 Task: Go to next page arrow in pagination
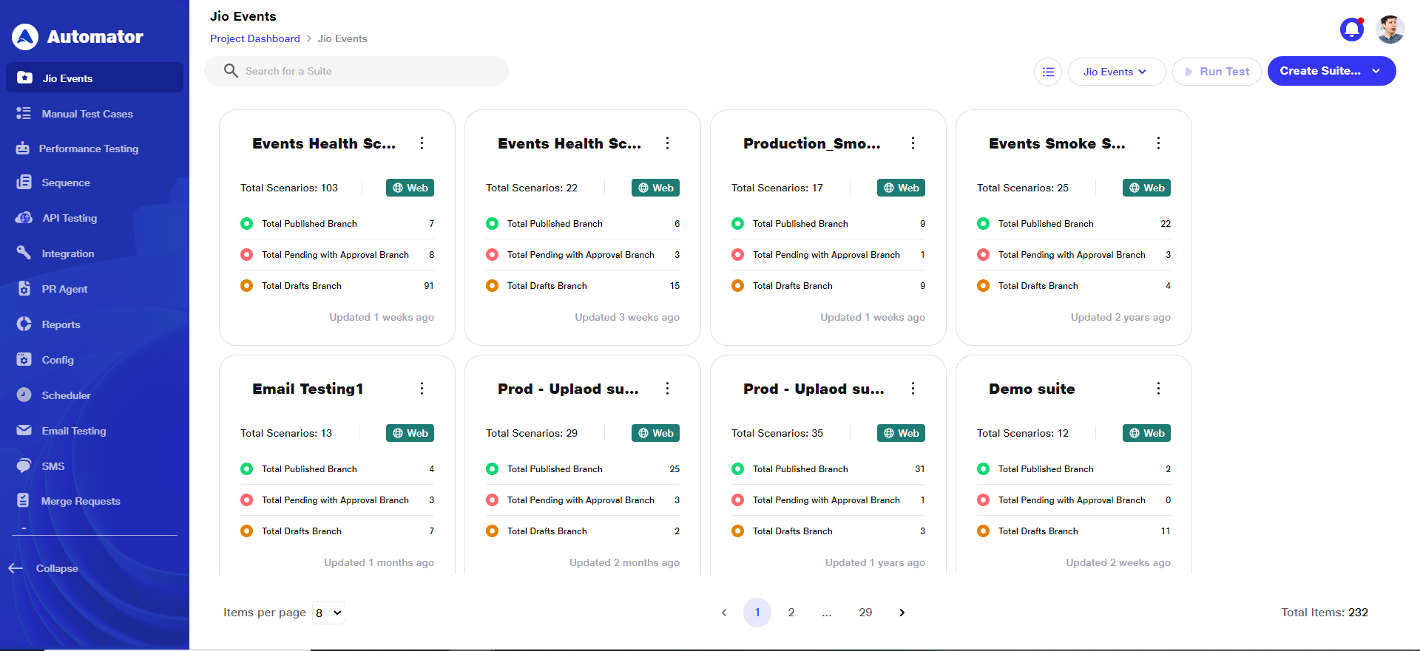[902, 613]
